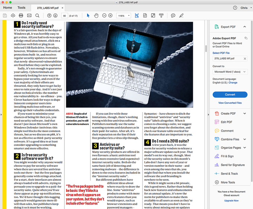
Task: Open the Find search magnifier tool
Action: [37, 16]
